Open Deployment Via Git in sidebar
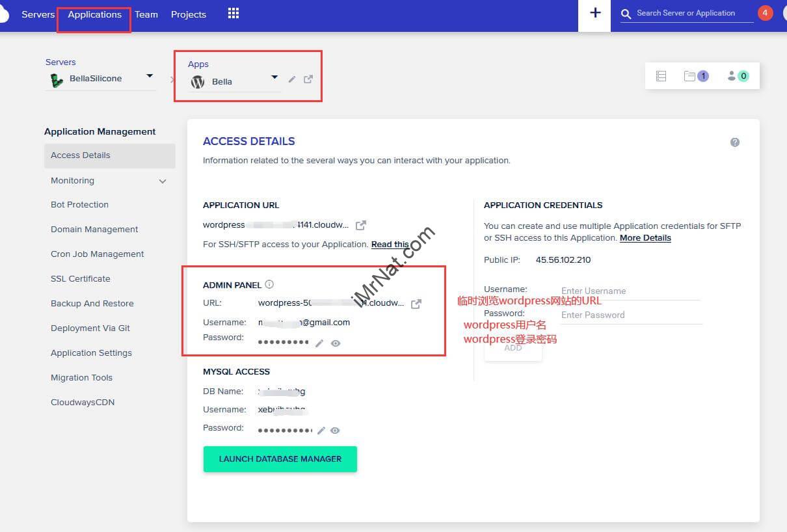Image resolution: width=787 pixels, height=532 pixels. (x=90, y=328)
